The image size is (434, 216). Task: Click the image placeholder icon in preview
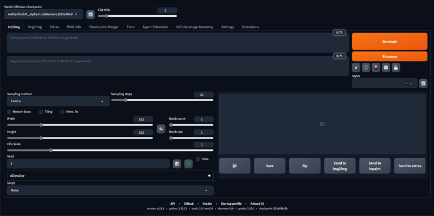tap(322, 124)
